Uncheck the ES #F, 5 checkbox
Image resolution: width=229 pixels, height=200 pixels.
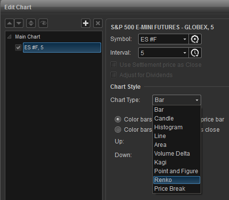(x=18, y=48)
